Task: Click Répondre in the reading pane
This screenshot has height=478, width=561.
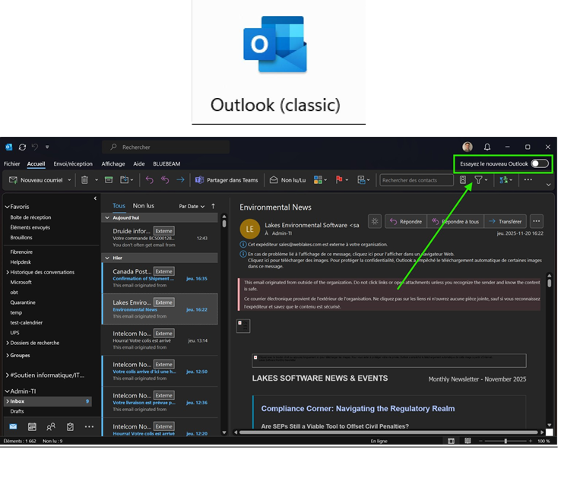Action: tap(406, 221)
